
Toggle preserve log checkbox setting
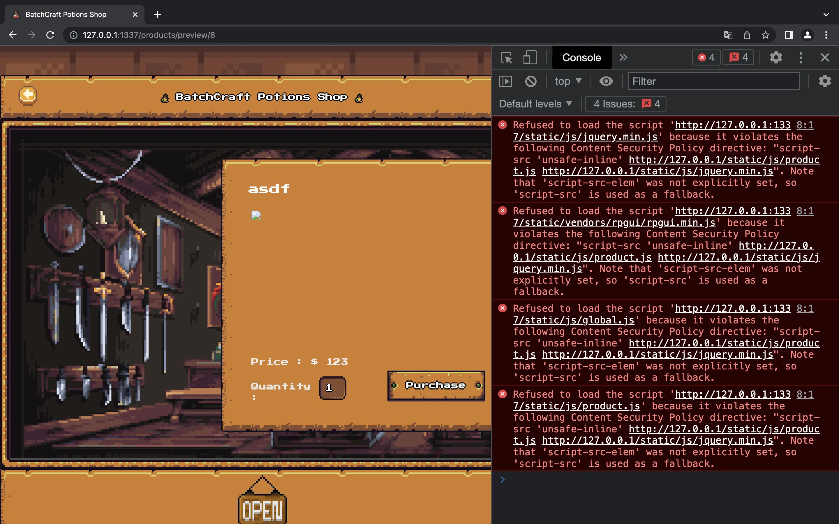coord(825,81)
